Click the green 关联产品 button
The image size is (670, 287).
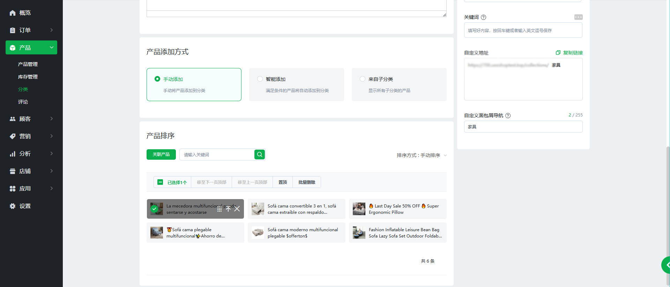coord(161,154)
